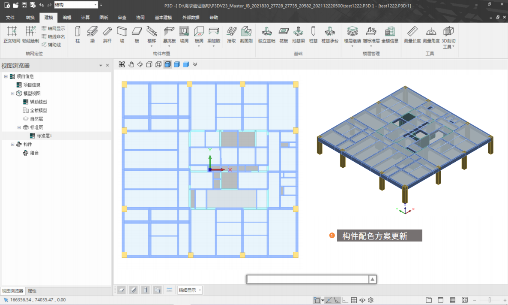Click the 辅助线 auxiliary line button
Viewport: 508px width, 305px height.
coord(51,45)
